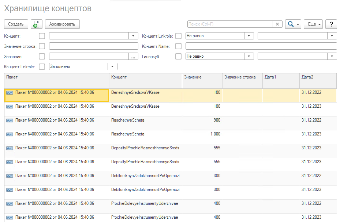Screen dimensions: 340x222
Task: Click value 400 in ProchieDolevyeInstrumenty 31.12.2022 row
Action: coord(217,203)
